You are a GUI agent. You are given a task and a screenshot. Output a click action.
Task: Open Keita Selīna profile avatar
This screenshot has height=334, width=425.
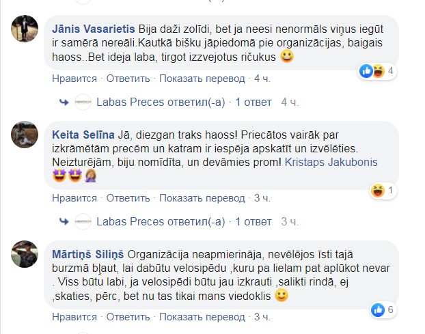25,135
